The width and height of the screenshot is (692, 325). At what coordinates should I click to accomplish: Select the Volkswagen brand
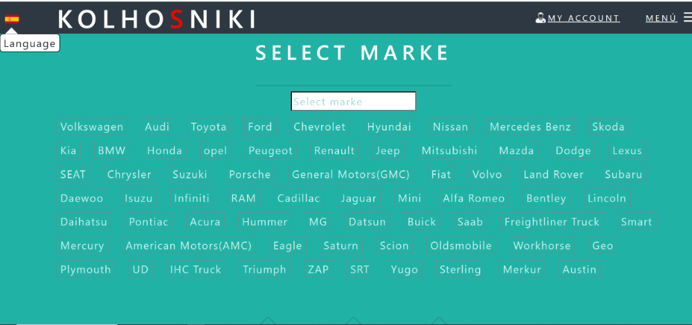(x=92, y=127)
